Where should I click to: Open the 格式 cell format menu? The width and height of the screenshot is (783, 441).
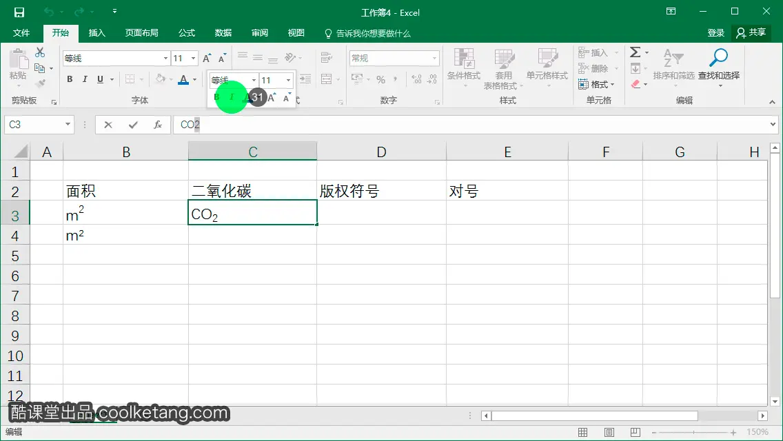pyautogui.click(x=596, y=84)
